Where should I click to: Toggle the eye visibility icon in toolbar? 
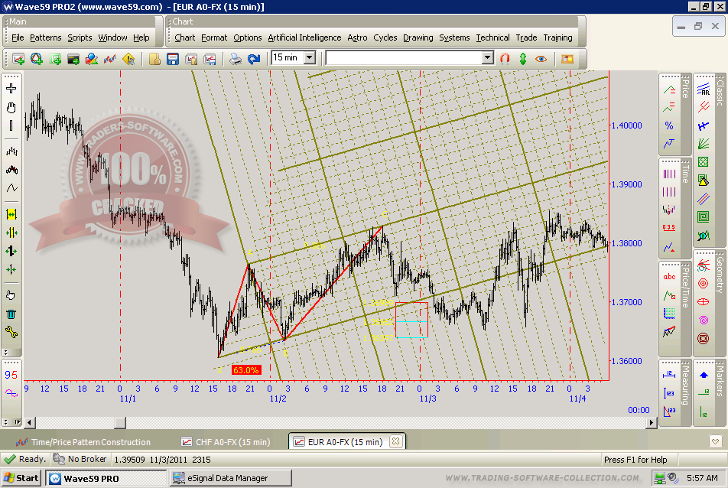click(x=541, y=58)
